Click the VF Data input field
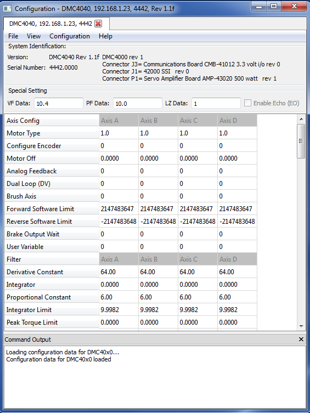 (x=59, y=103)
